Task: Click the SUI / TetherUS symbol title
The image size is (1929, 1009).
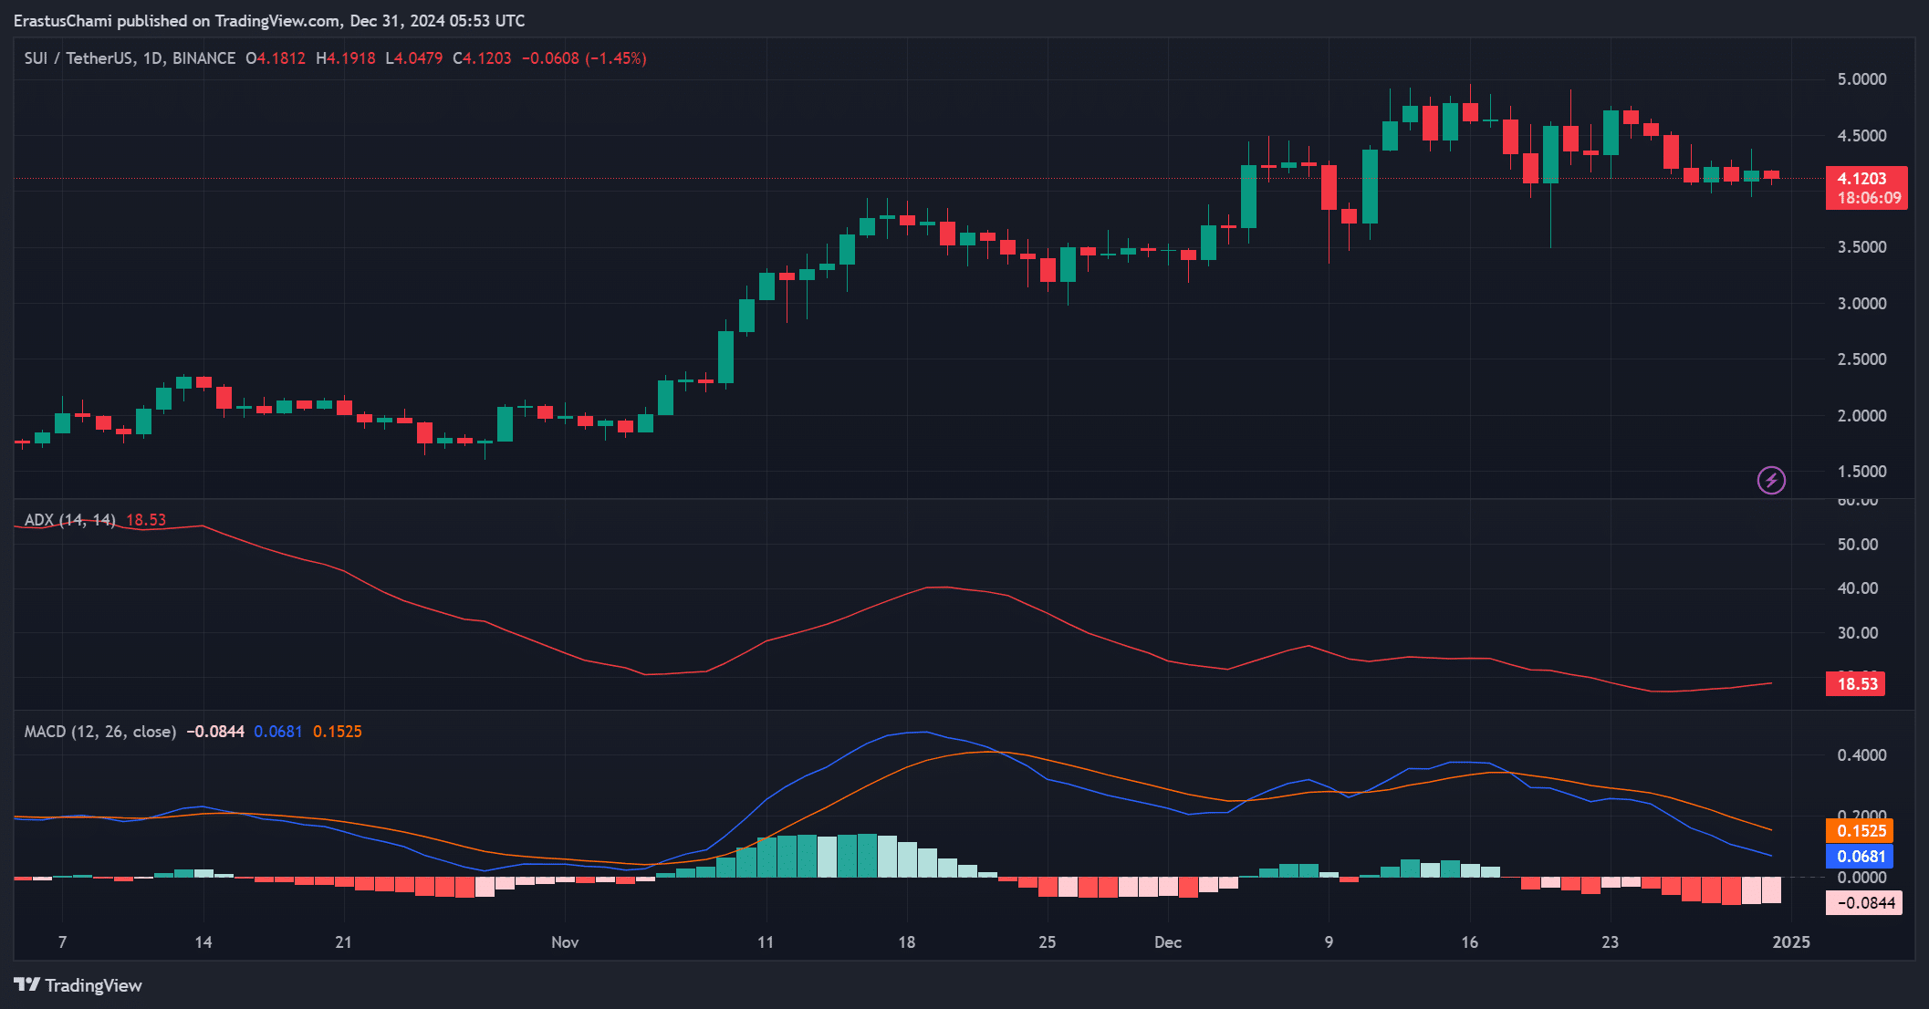Action: (x=78, y=58)
